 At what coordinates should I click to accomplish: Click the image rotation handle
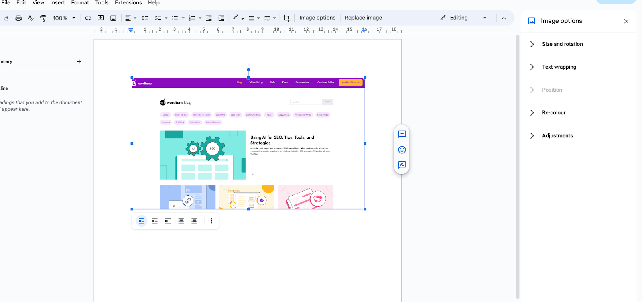[248, 70]
